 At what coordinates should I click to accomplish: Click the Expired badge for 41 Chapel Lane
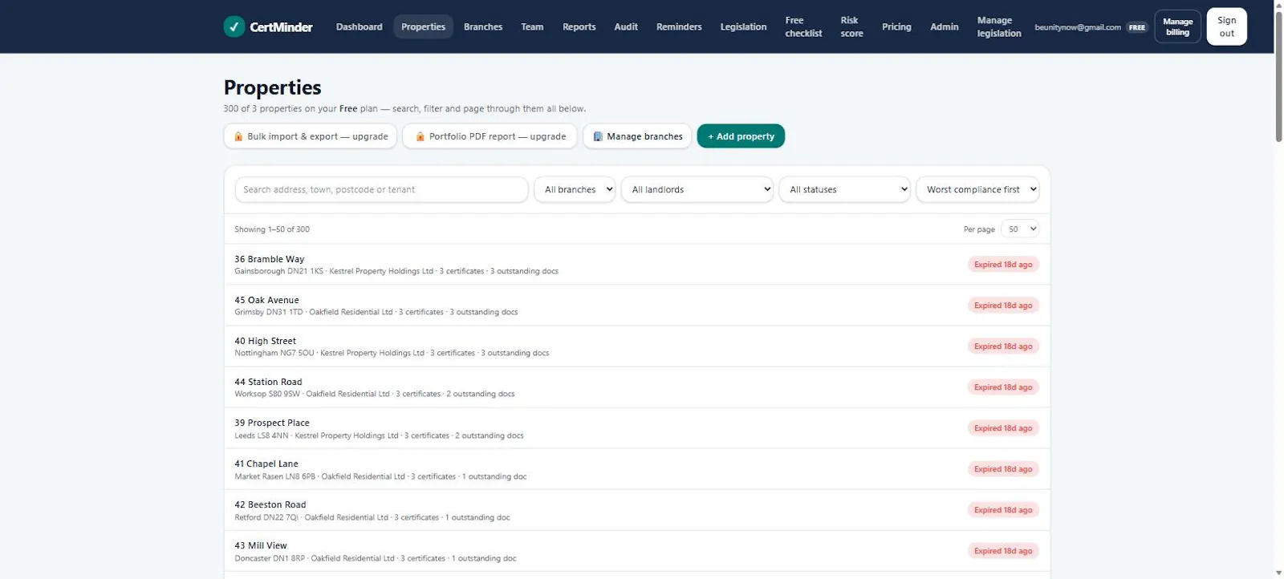[1003, 469]
